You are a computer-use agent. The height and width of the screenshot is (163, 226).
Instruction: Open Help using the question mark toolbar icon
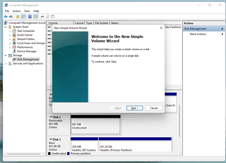pos(30,16)
